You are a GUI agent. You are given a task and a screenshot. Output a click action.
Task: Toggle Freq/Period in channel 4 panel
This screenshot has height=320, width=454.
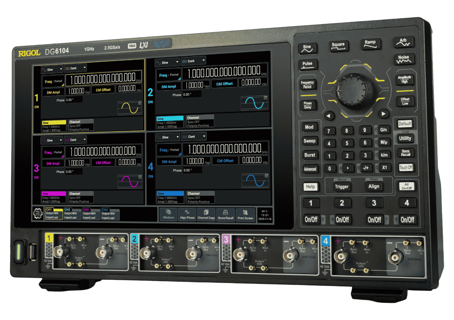click(x=169, y=150)
